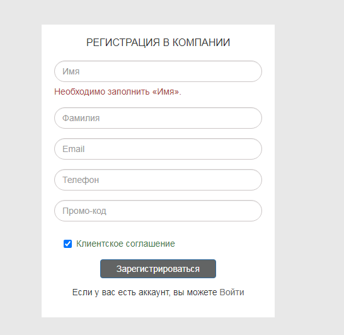Click the gray page background outside the form
The image size is (344, 335).
coord(309,167)
